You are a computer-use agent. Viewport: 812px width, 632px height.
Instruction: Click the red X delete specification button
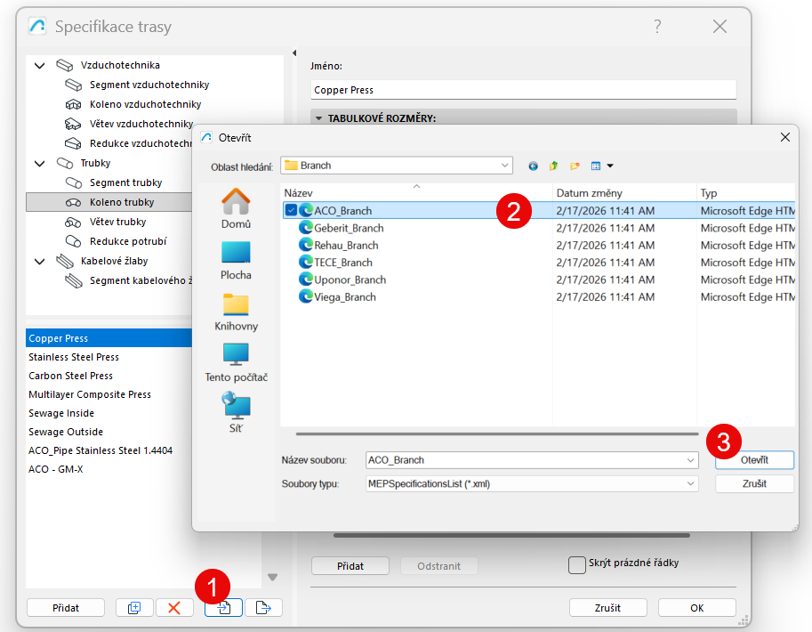coord(174,608)
